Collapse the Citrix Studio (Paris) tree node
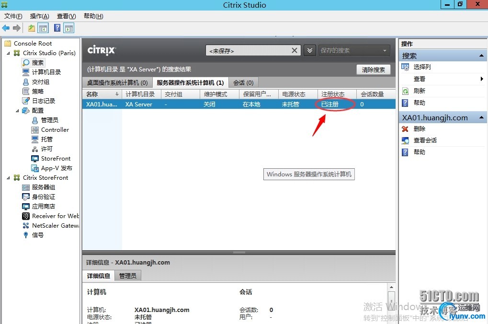 pos(9,53)
